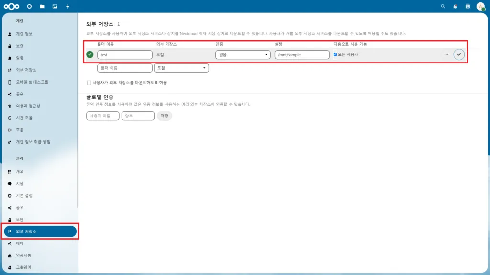Enable 사용자가 외부 저장소를 마운트하도록 허용

coord(89,82)
